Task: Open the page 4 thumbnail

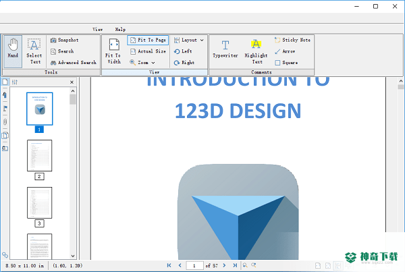Action: pyautogui.click(x=40, y=246)
